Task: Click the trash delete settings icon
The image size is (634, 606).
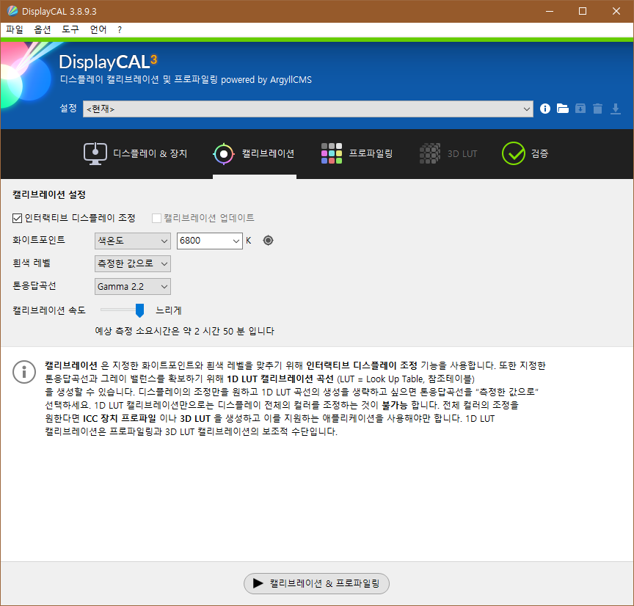Action: click(x=597, y=109)
